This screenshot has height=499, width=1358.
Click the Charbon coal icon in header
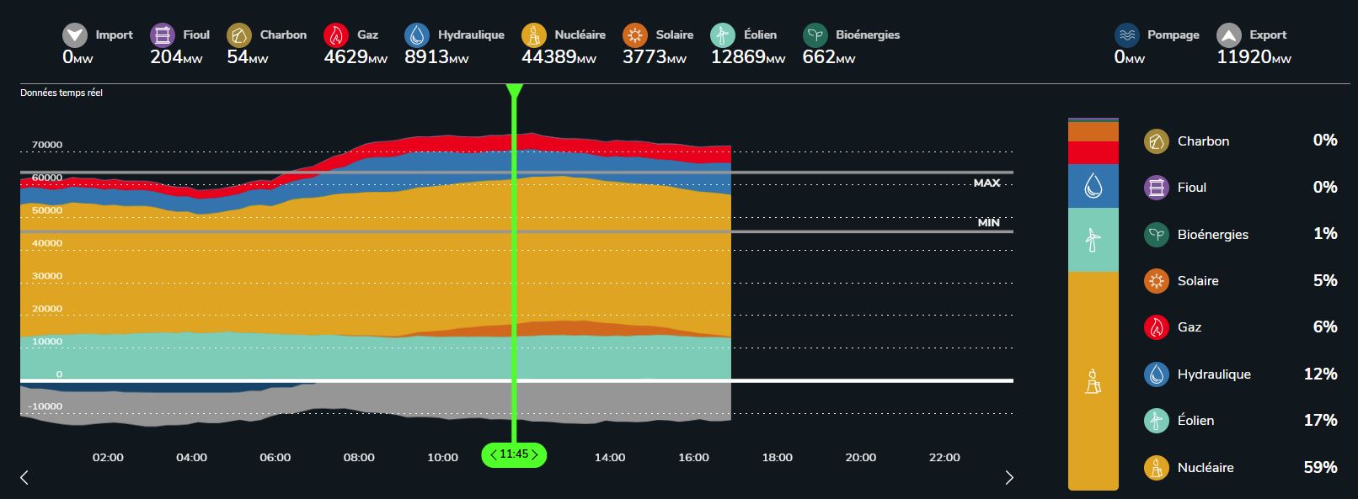pos(239,35)
